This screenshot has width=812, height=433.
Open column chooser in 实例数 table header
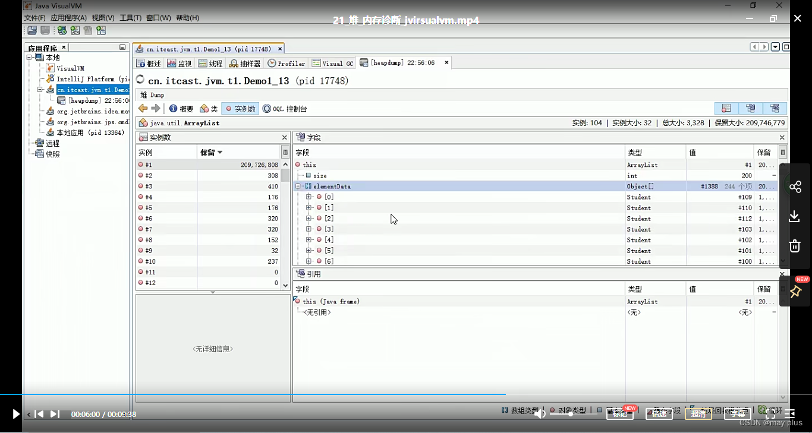pyautogui.click(x=285, y=153)
